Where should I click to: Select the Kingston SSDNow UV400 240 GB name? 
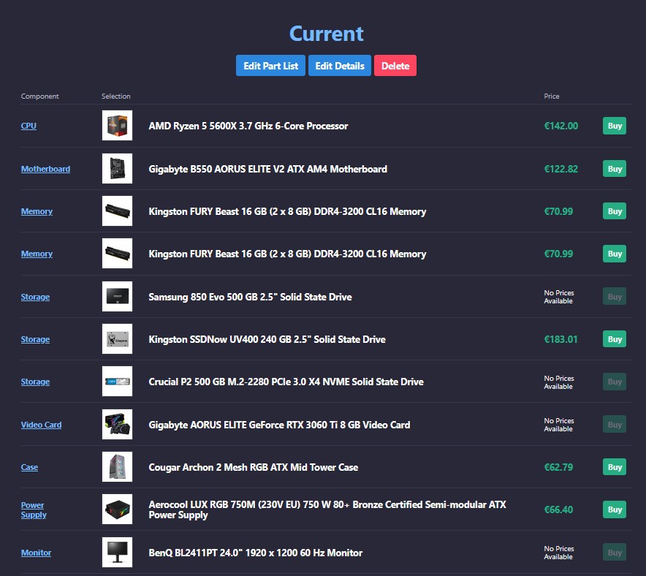[267, 339]
